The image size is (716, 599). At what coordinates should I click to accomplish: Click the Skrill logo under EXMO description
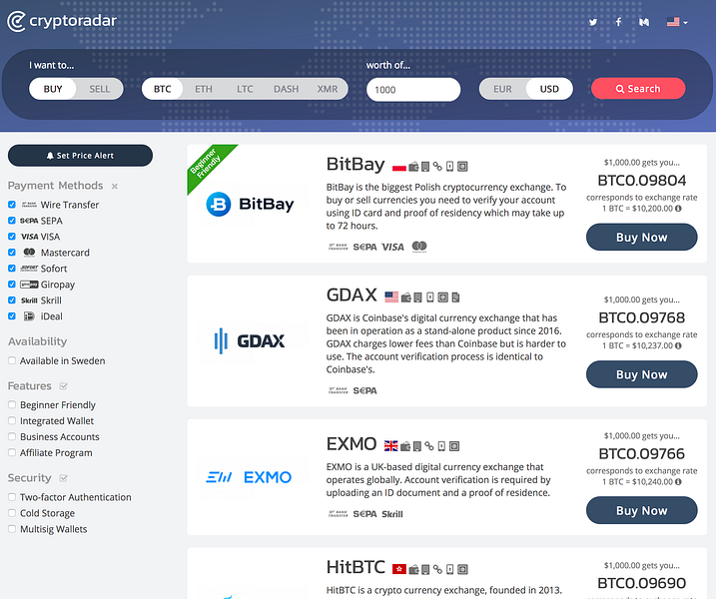[x=392, y=514]
